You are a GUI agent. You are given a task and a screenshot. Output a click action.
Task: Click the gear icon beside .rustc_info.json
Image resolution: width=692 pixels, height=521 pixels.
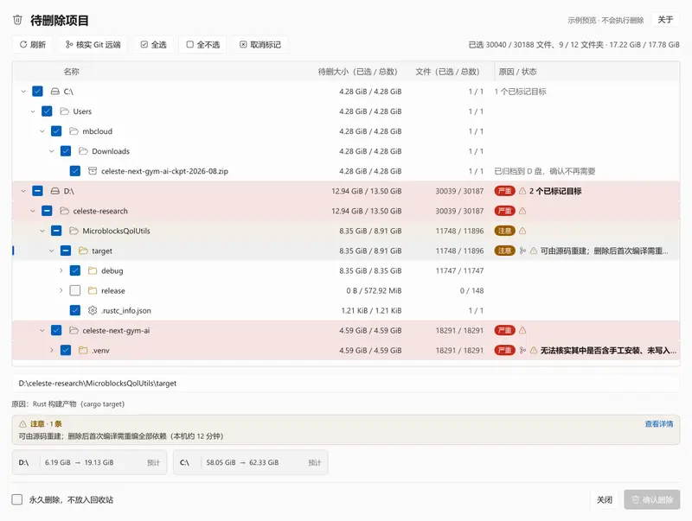coord(93,311)
